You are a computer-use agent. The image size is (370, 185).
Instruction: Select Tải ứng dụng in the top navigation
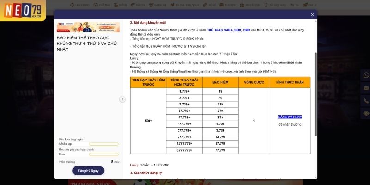click(x=274, y=5)
